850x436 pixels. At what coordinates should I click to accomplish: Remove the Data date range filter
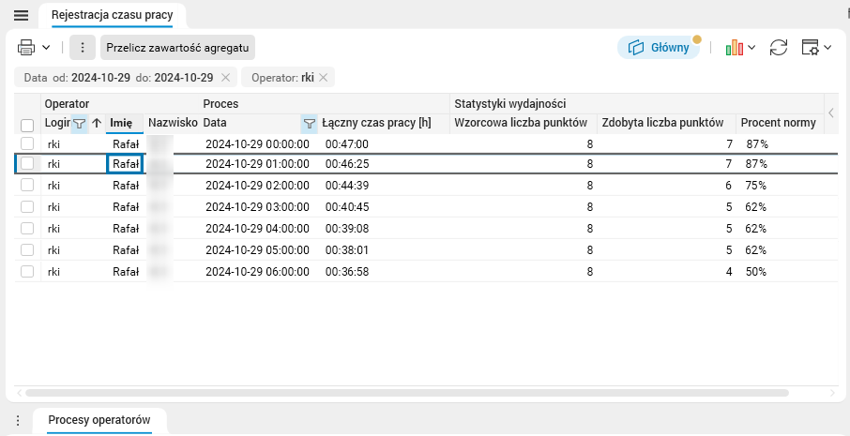226,78
